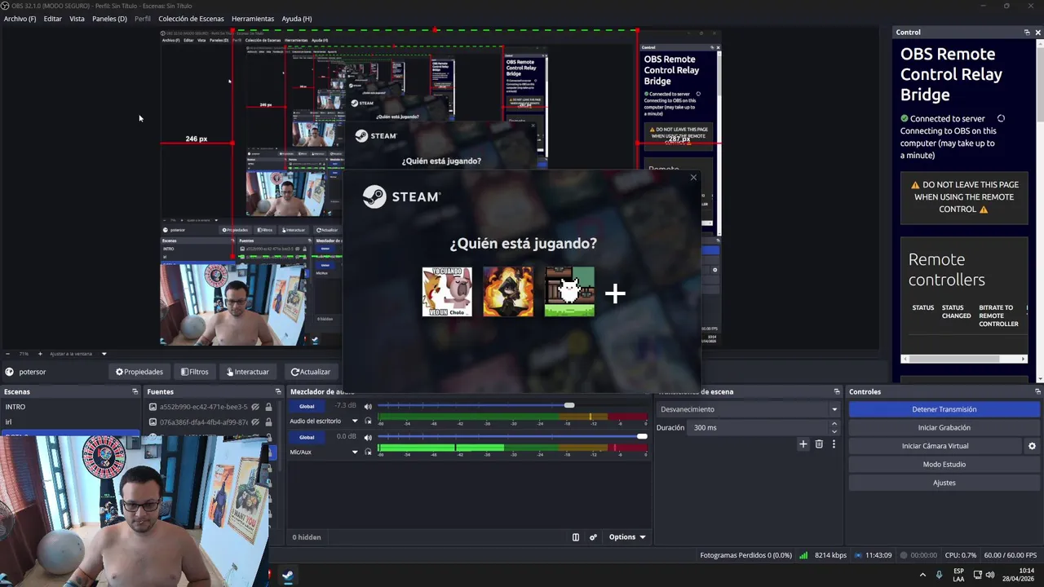Click the Interactuar button
This screenshot has width=1044, height=587.
(x=248, y=372)
